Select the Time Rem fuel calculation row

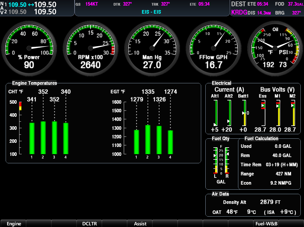(x=269, y=165)
